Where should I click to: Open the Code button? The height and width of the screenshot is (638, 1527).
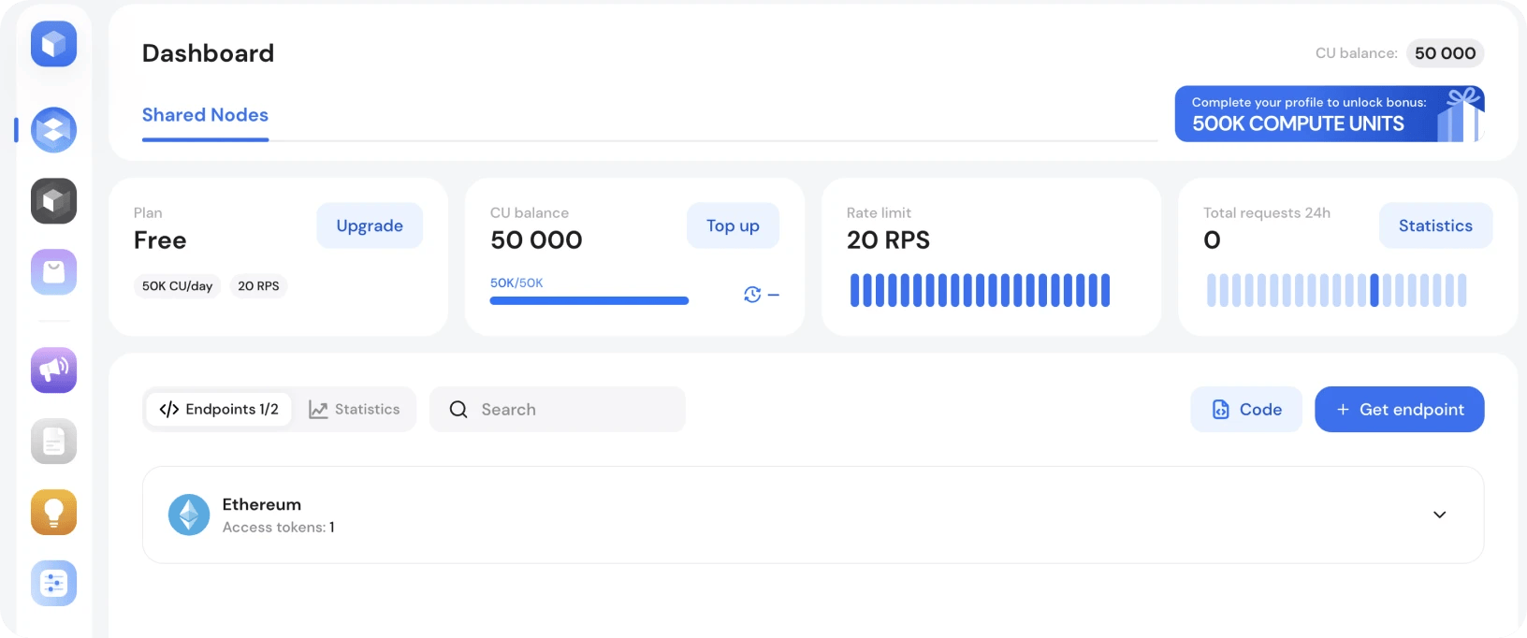(1246, 410)
